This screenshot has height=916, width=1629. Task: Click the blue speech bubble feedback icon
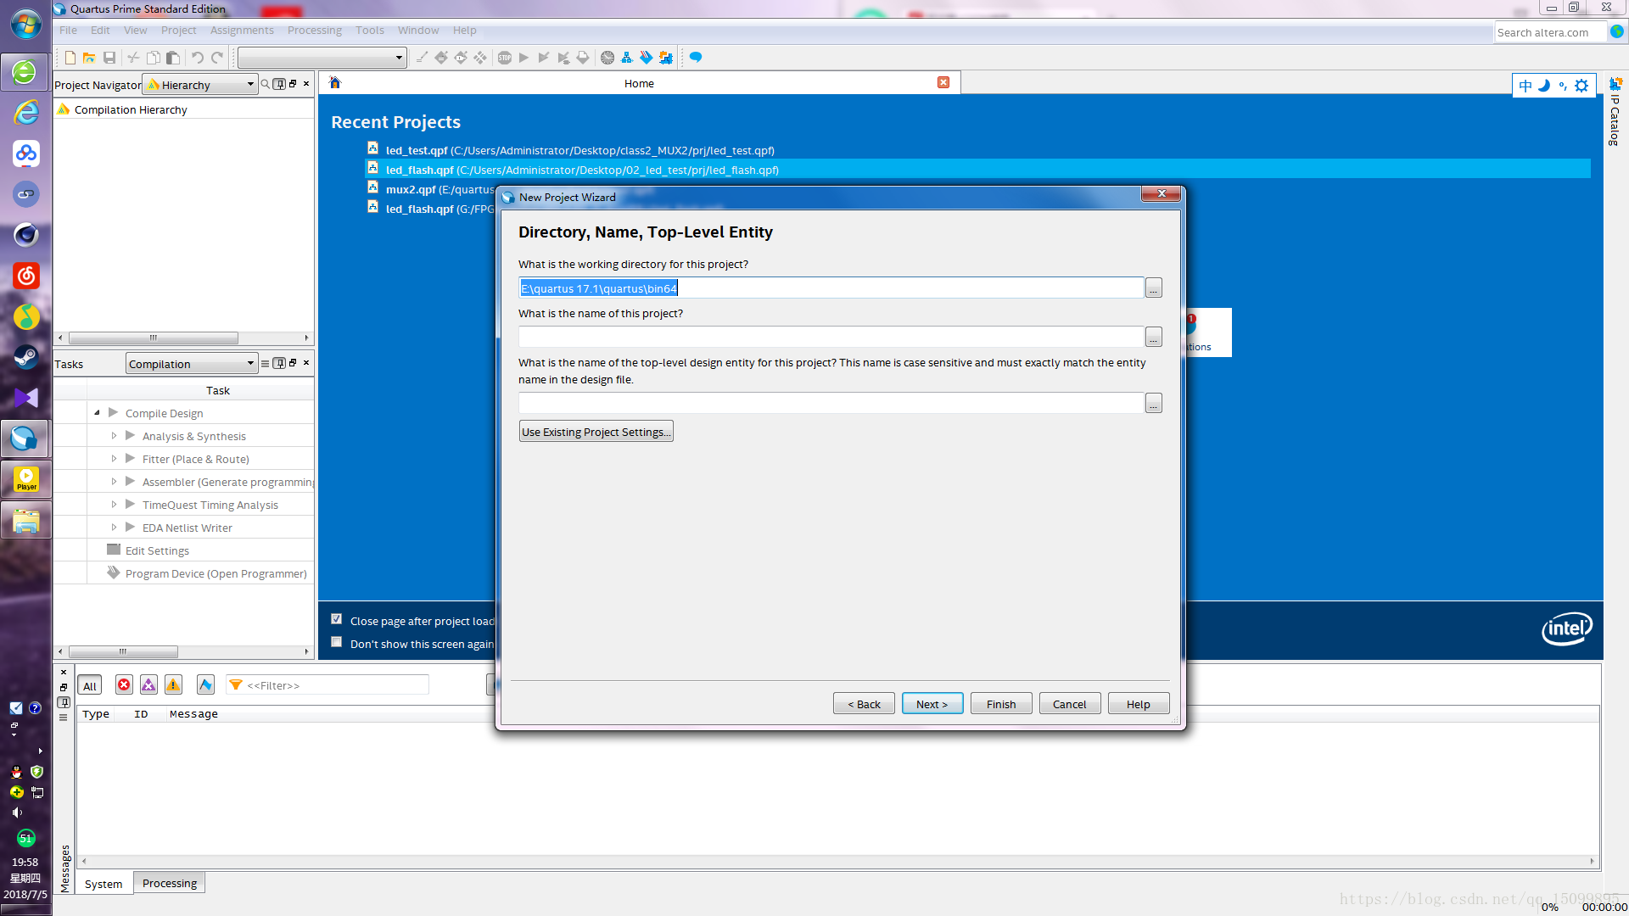[696, 58]
